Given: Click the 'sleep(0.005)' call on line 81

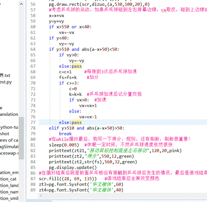Looking at the screenshot, I should [x=64, y=145].
